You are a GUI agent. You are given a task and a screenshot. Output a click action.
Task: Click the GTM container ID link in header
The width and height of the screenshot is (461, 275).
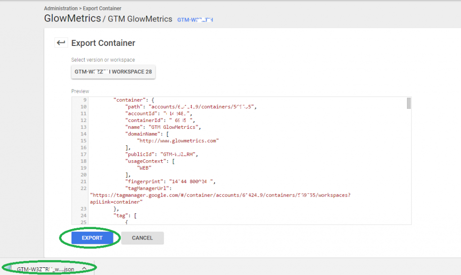[x=195, y=20]
